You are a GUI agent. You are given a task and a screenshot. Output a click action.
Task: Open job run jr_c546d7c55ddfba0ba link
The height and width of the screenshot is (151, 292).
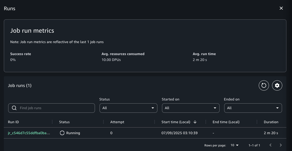[x=29, y=133]
